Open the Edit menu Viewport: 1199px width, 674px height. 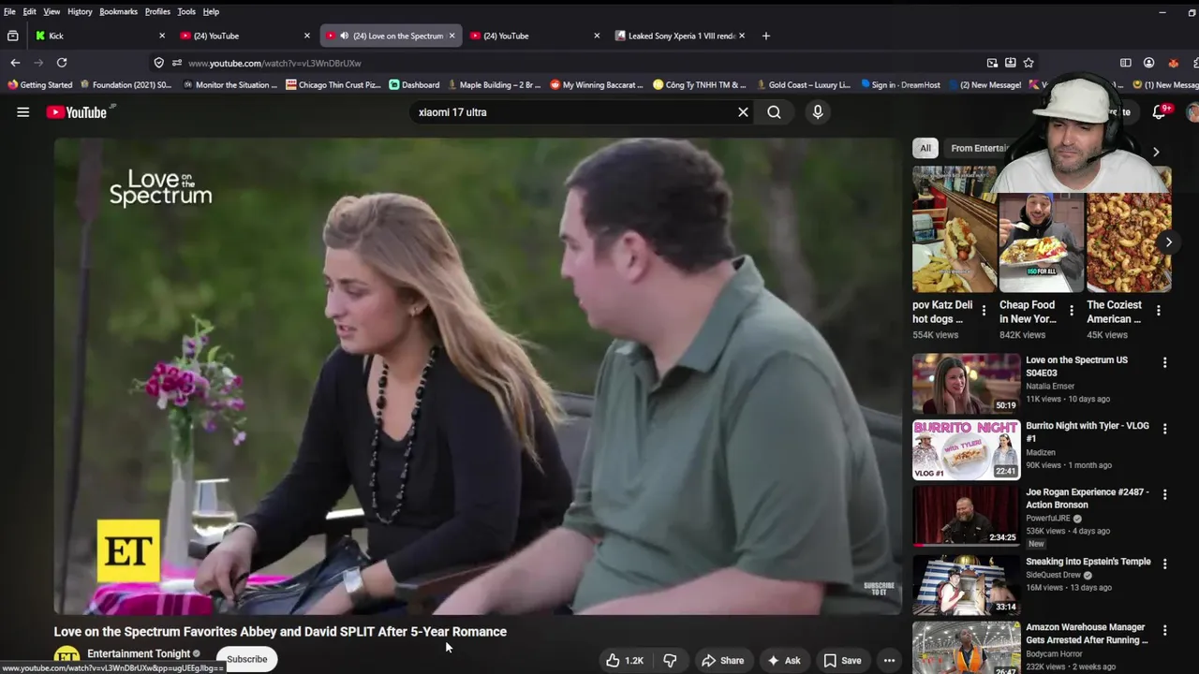click(x=30, y=11)
